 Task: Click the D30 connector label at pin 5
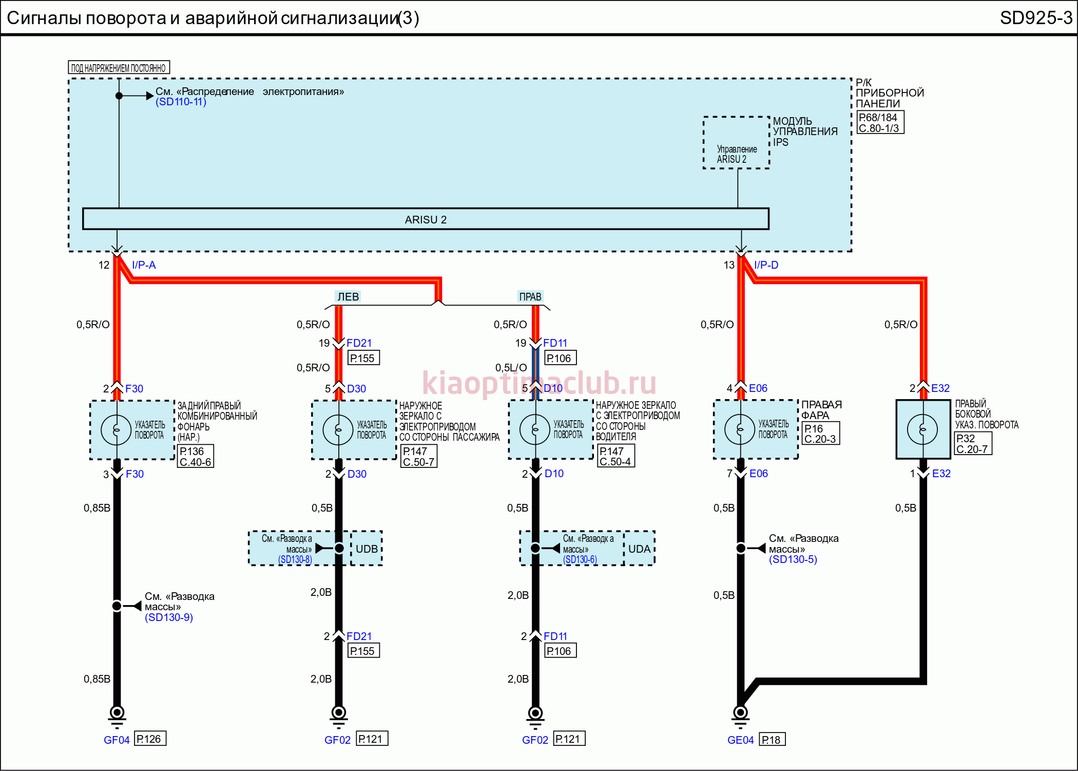(x=357, y=389)
